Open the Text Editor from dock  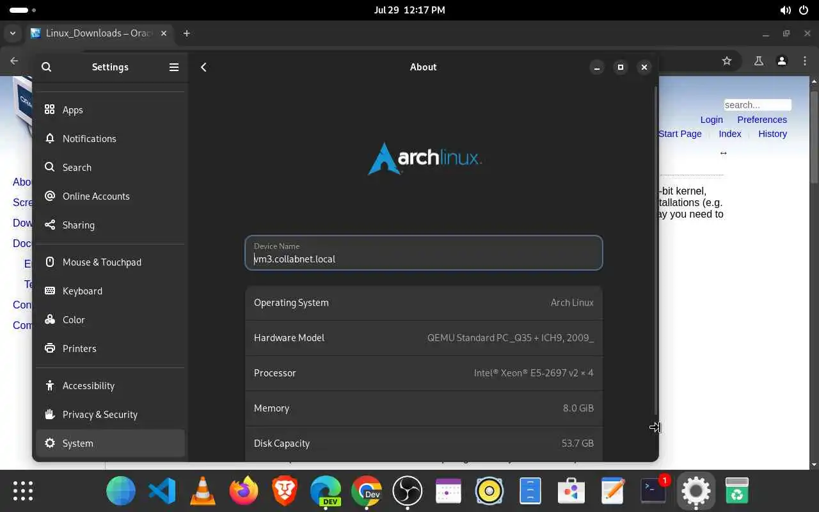pos(612,491)
